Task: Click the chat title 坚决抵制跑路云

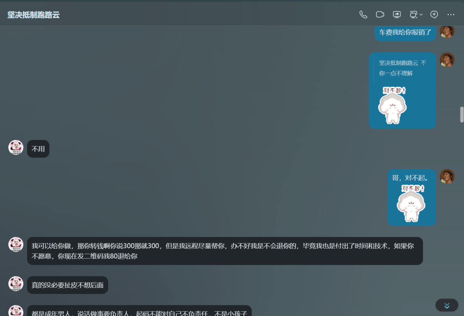Action: pos(34,15)
